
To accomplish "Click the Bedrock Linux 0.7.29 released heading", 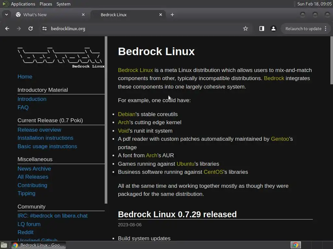I will (177, 214).
